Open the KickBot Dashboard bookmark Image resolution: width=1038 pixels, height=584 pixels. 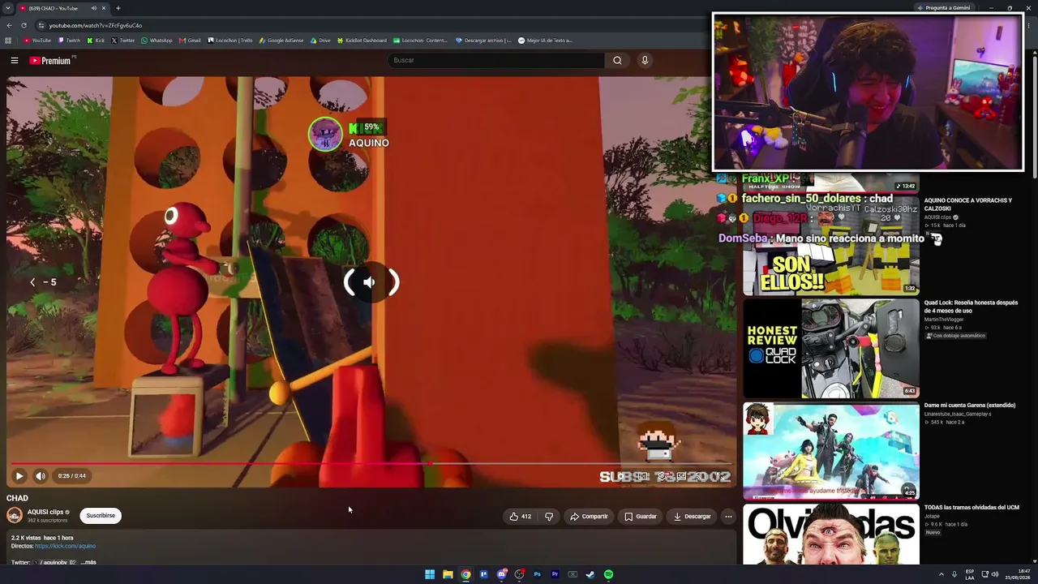coord(362,40)
